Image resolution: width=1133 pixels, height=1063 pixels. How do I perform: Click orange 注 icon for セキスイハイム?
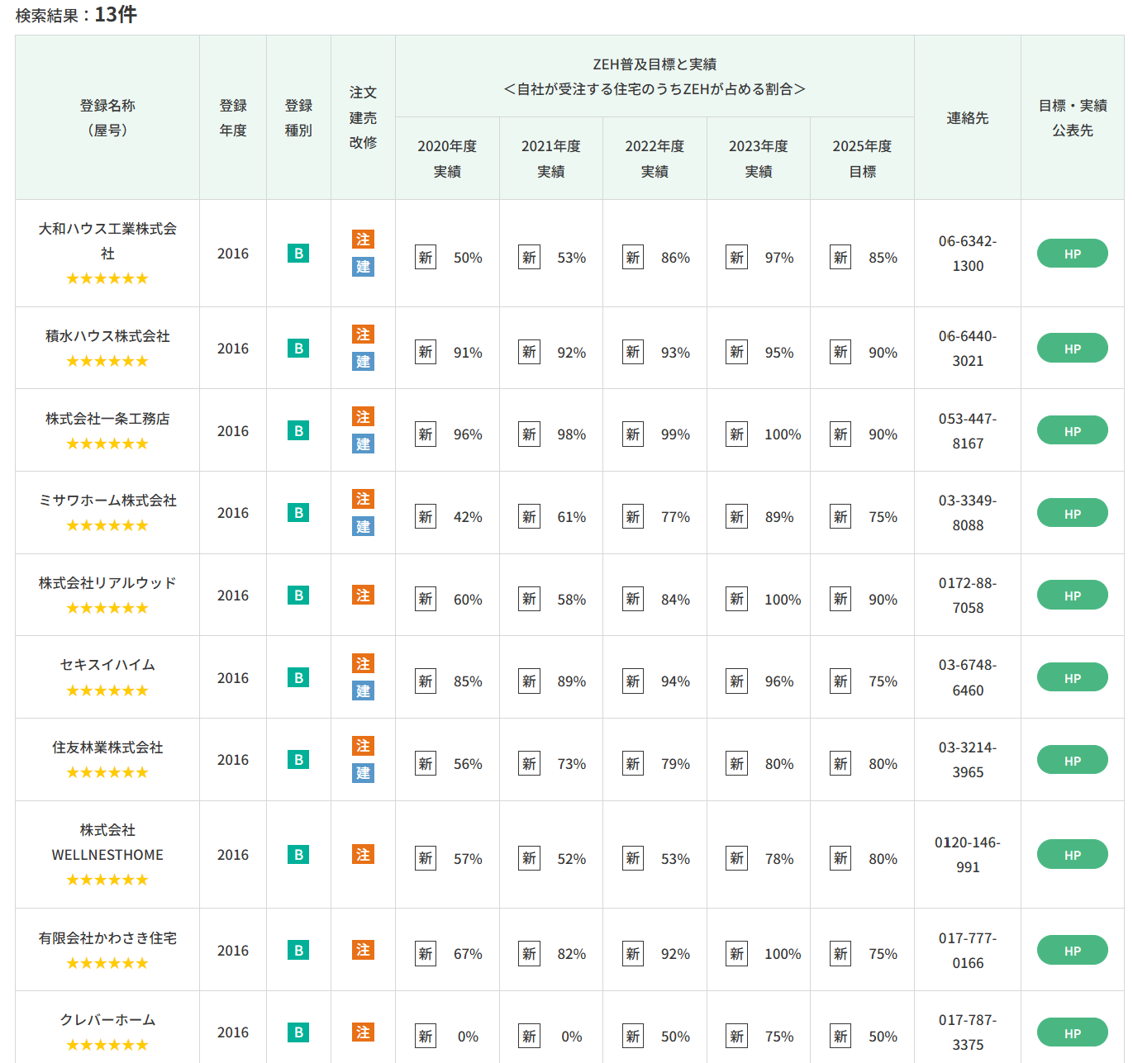coord(363,664)
